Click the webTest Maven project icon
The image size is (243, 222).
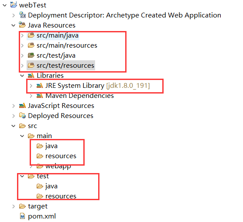click(x=14, y=5)
